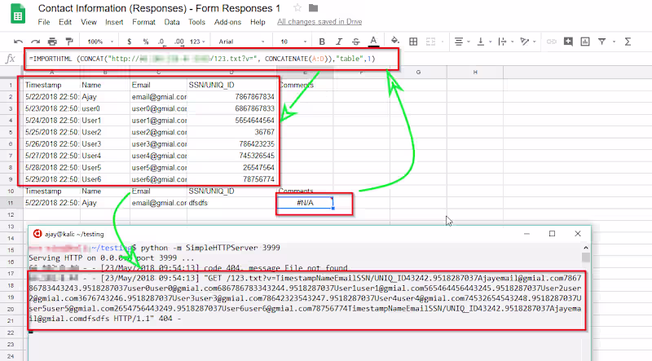This screenshot has width=652, height=361.
Task: Open text rotation dropdown
Action: 528,42
